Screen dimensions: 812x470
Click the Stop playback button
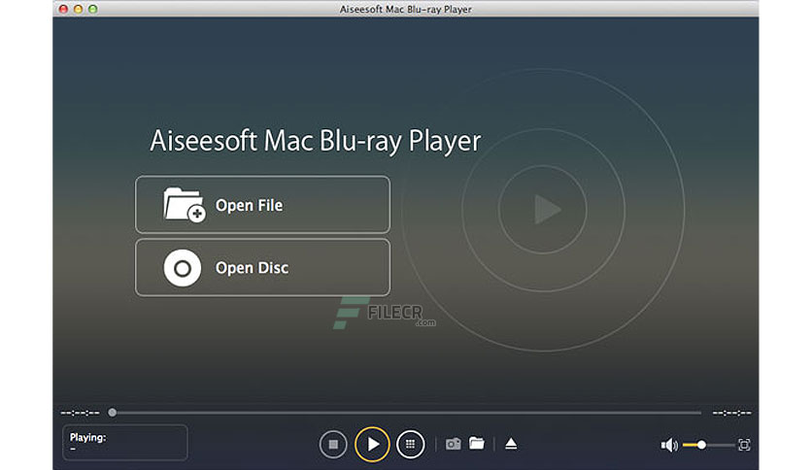click(x=333, y=444)
